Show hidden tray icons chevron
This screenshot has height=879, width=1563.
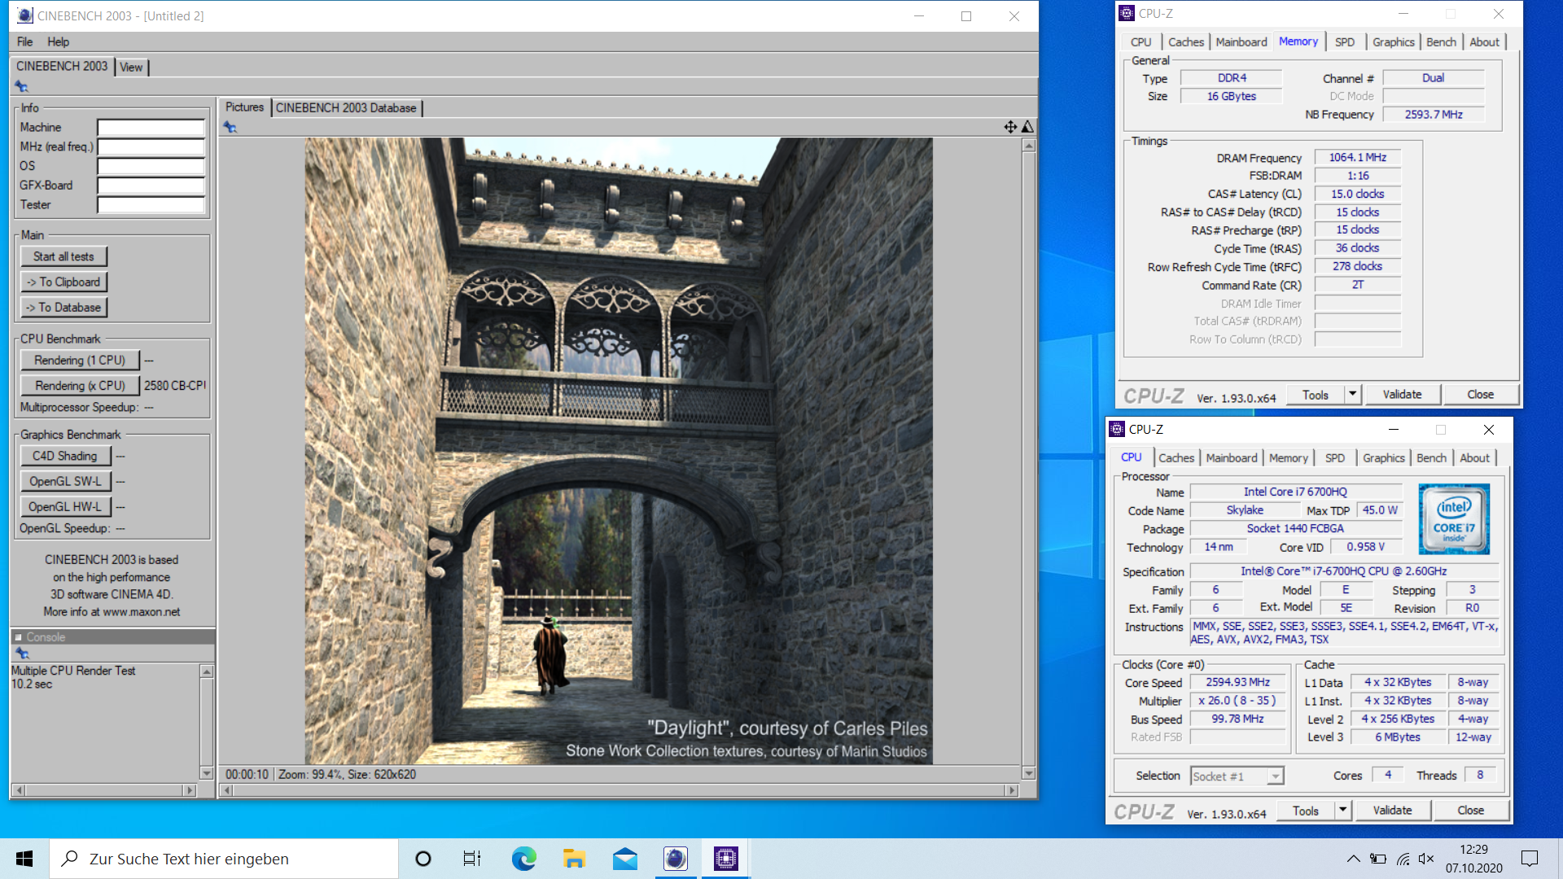1353,859
